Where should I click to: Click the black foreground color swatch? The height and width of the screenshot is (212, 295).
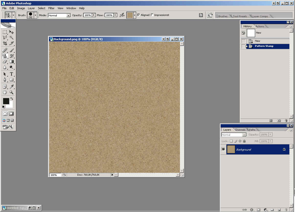pos(6,101)
